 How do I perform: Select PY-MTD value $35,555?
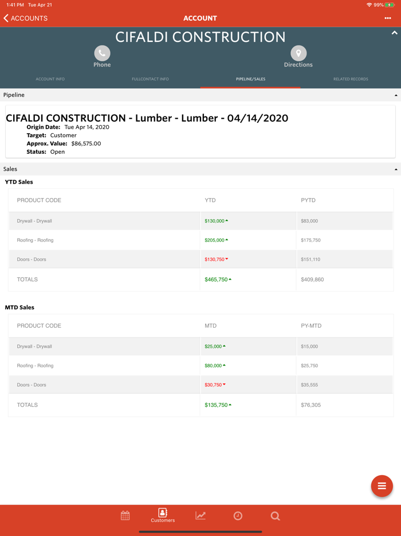309,385
